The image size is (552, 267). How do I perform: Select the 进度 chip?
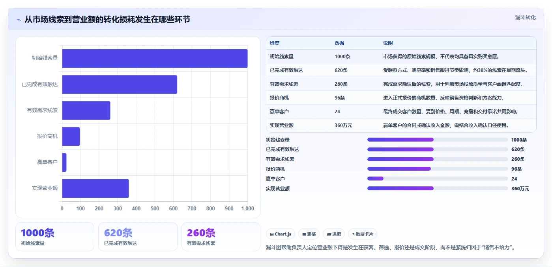click(334, 234)
